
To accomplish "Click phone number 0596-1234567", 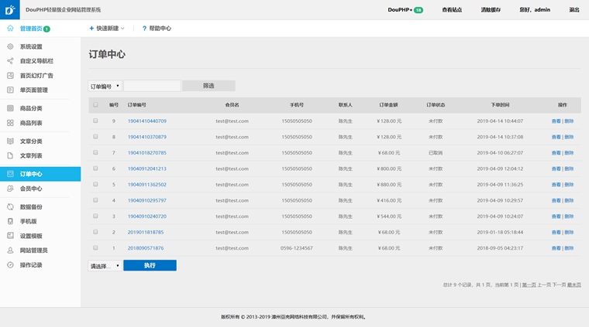I will coord(297,248).
